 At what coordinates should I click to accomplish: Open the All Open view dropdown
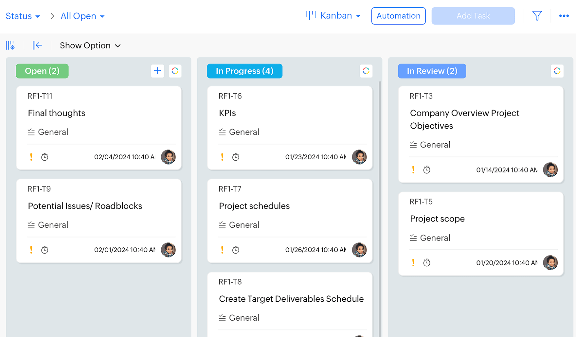[82, 16]
